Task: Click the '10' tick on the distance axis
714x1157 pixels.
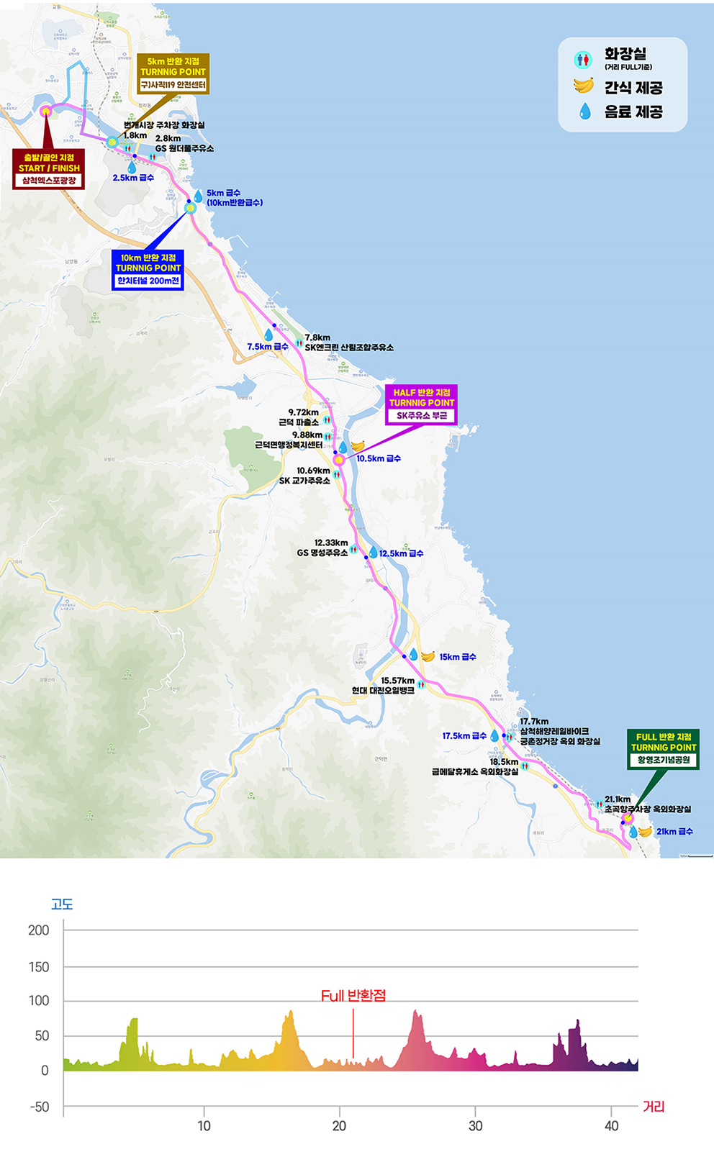Action: pos(204,1126)
